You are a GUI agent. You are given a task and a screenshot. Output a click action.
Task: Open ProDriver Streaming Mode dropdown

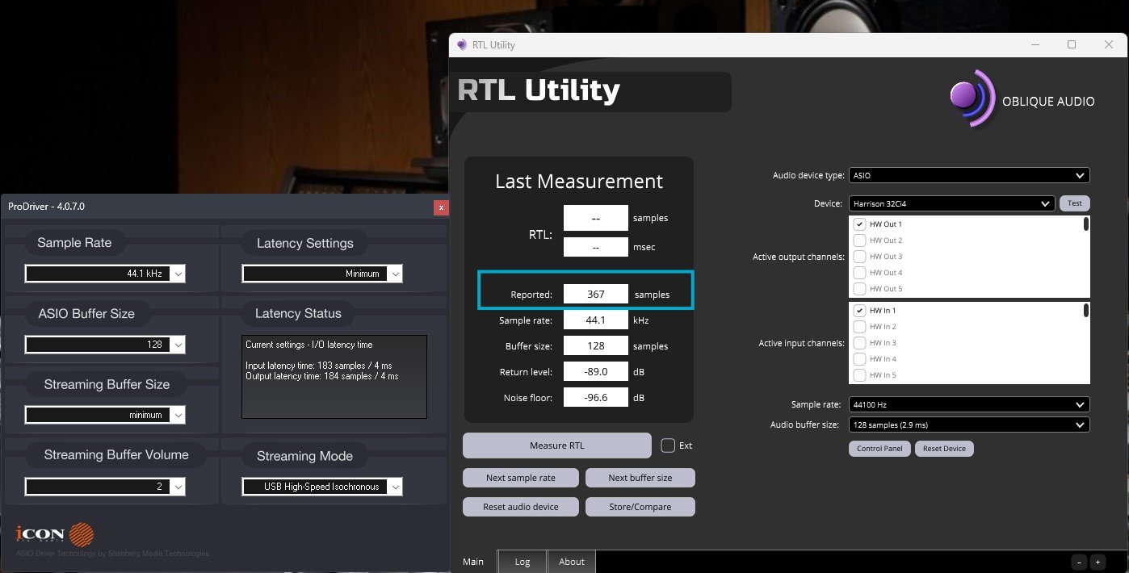(322, 487)
